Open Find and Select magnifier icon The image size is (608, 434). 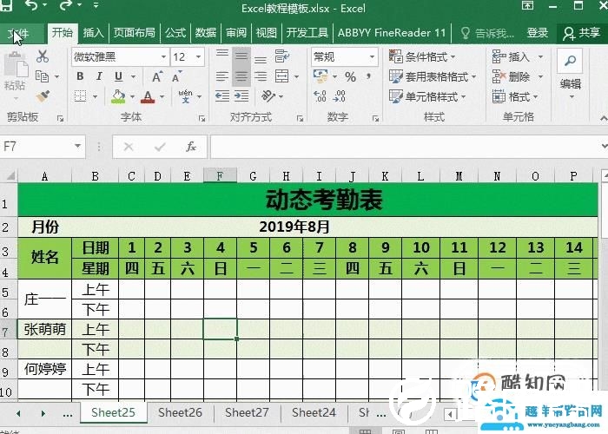pos(570,61)
